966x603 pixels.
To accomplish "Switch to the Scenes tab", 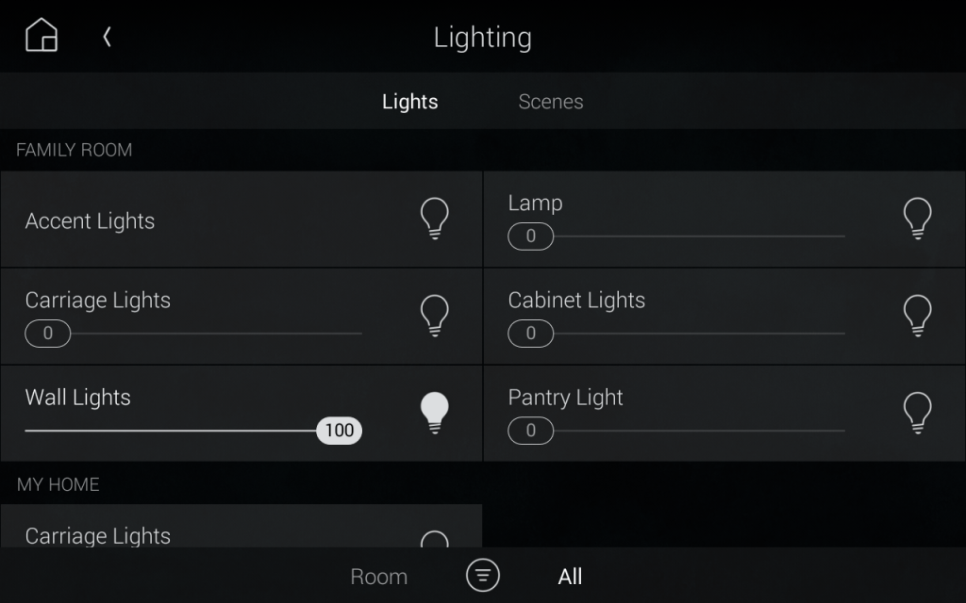I will pos(551,102).
